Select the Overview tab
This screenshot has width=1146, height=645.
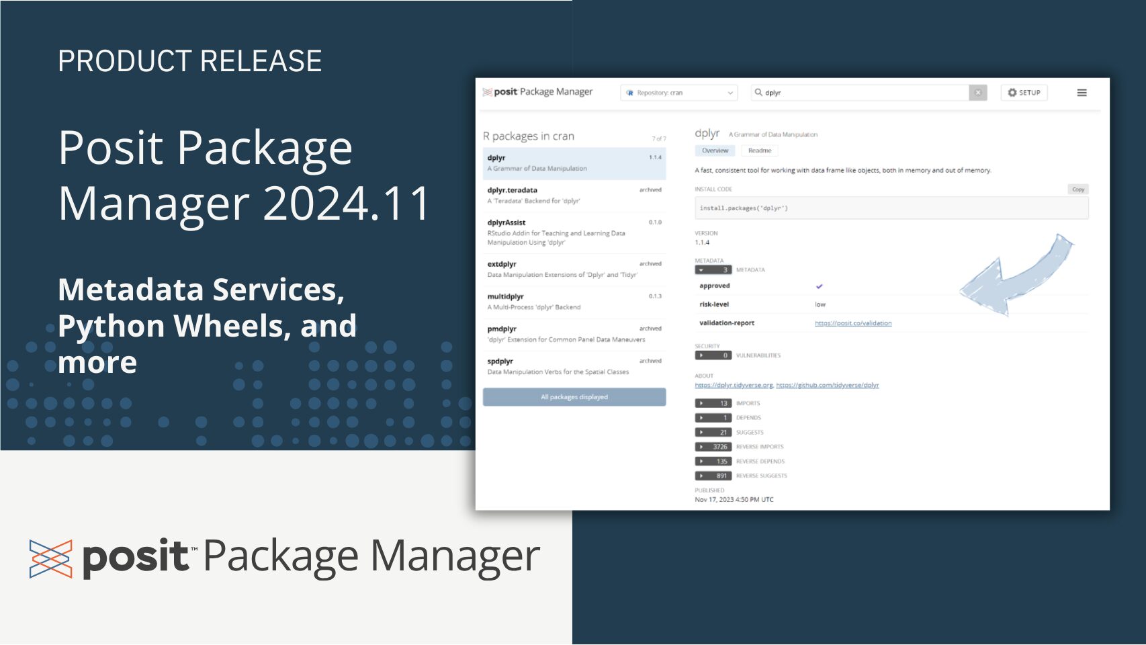pos(715,150)
